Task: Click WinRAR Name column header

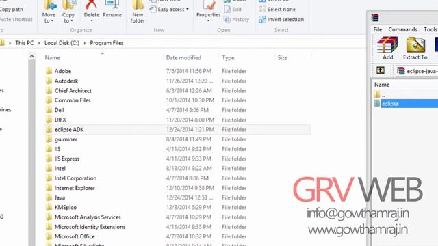Action: 382,85
